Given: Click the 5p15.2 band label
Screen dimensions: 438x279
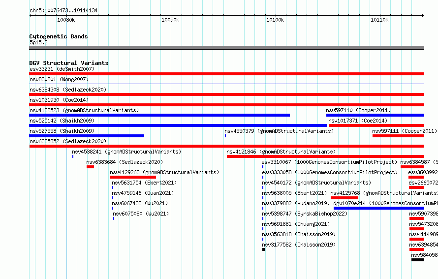Looking at the screenshot, I should [38, 42].
